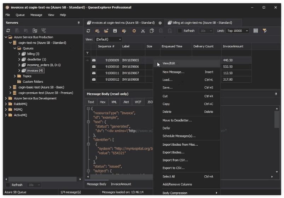The height and width of the screenshot is (198, 284).
Task: Click the Servers tree scroll right arrow
Action: tap(80, 179)
